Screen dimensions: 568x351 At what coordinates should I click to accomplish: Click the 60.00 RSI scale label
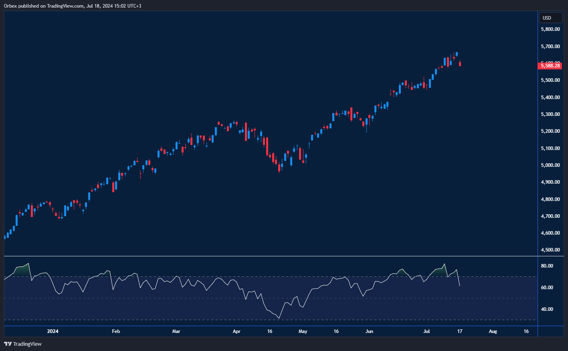point(547,288)
